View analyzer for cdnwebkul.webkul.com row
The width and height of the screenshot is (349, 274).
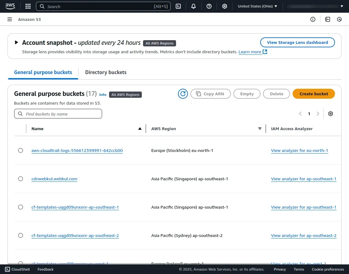pyautogui.click(x=304, y=179)
